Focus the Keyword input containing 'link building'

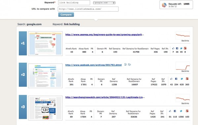coord(74,3)
